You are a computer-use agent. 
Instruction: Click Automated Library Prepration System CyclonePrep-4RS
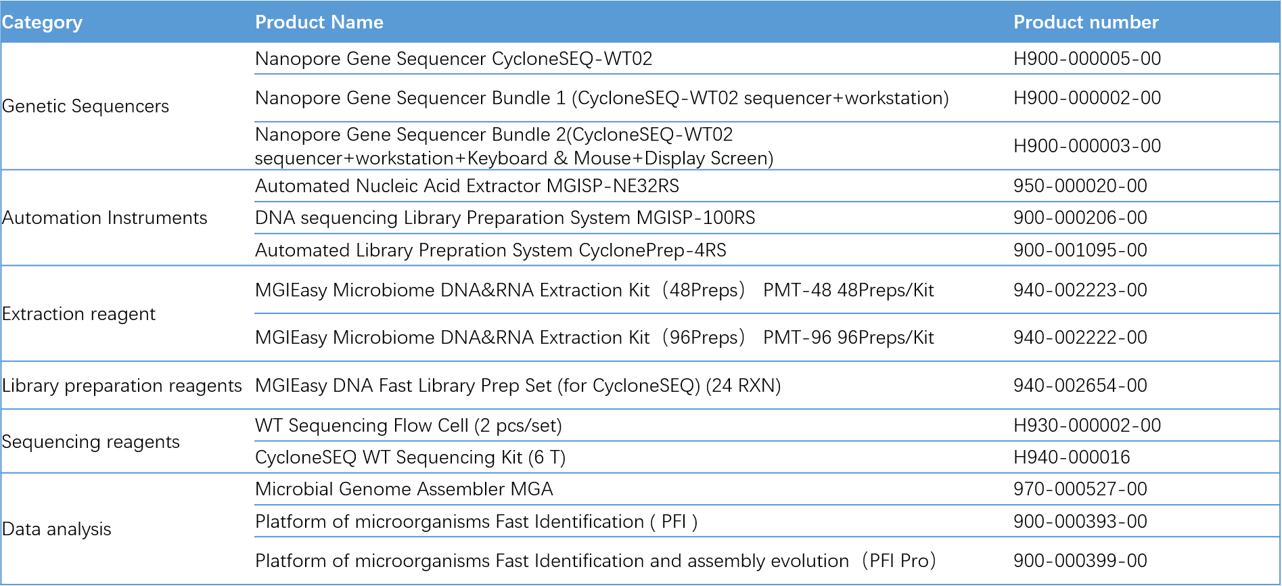pos(491,250)
